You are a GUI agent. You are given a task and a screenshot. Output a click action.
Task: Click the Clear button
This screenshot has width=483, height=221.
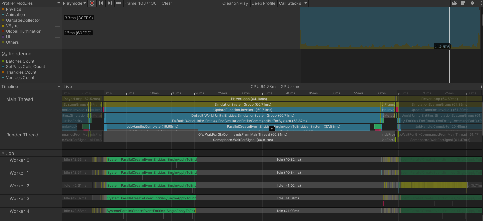(x=167, y=3)
